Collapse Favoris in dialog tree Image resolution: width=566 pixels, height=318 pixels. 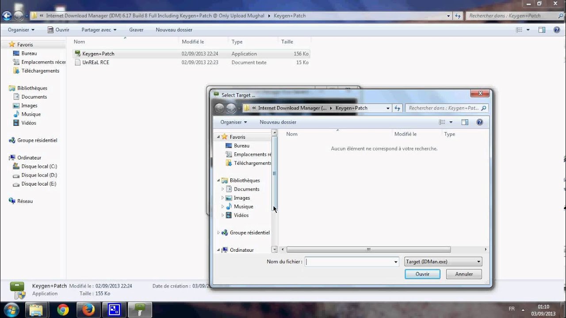pyautogui.click(x=218, y=137)
